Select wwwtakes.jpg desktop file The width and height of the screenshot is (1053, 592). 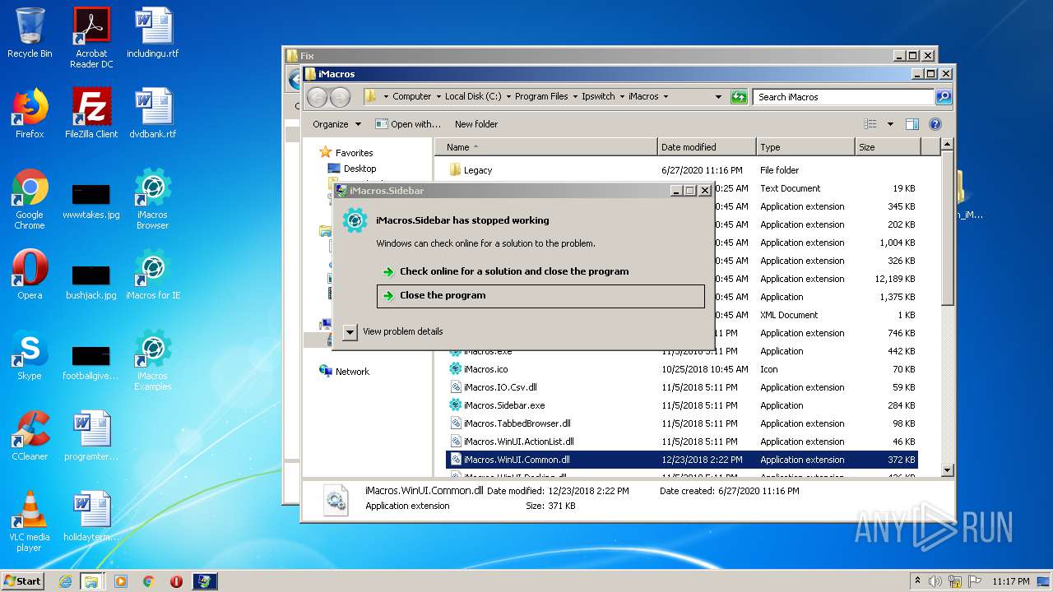[x=91, y=201]
